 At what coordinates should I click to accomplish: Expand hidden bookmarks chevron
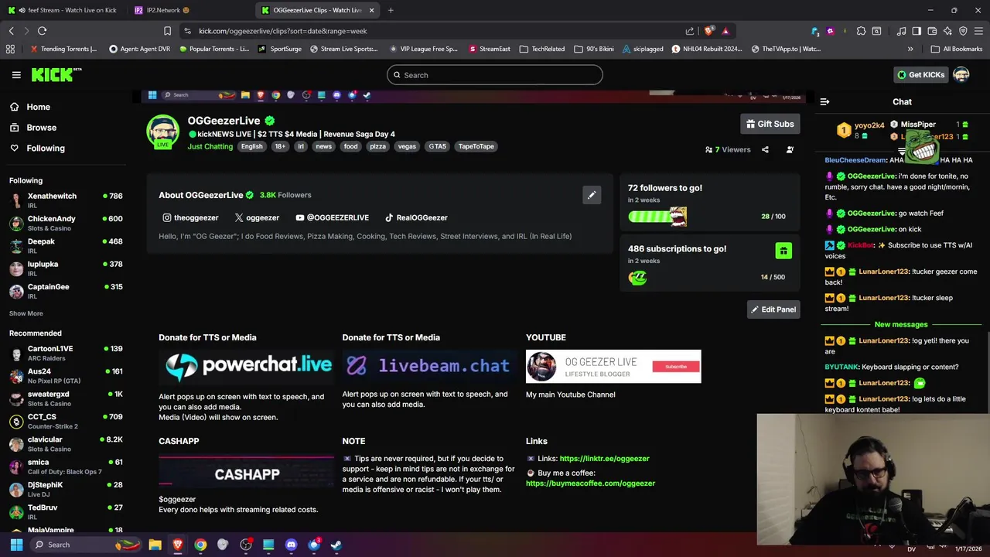pyautogui.click(x=910, y=49)
